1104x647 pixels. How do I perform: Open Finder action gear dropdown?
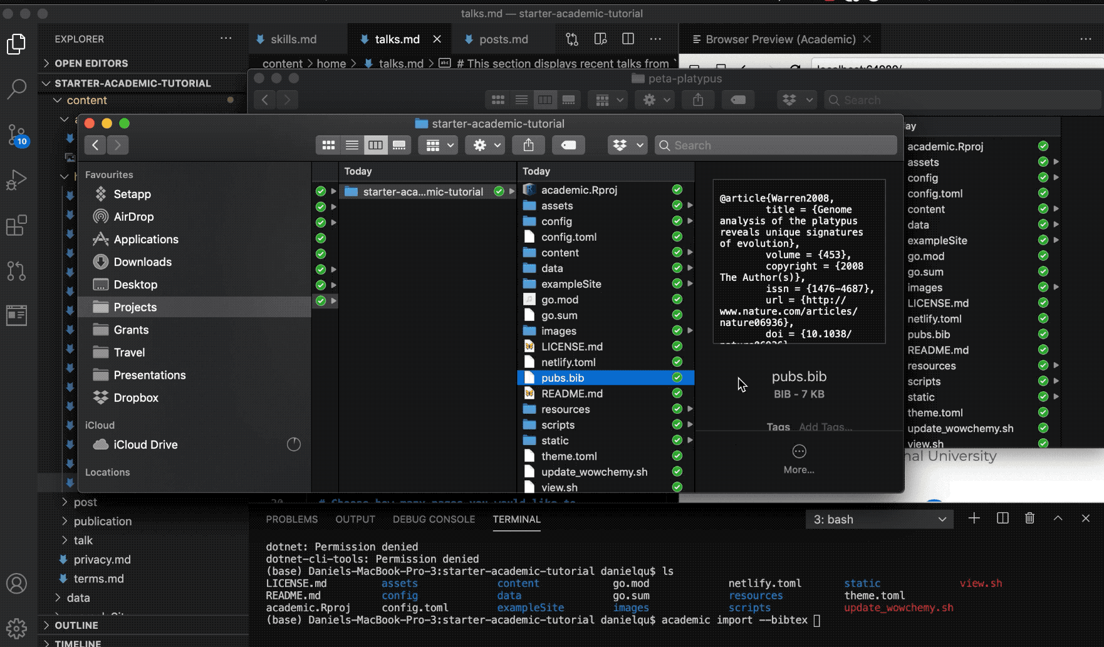(x=485, y=145)
